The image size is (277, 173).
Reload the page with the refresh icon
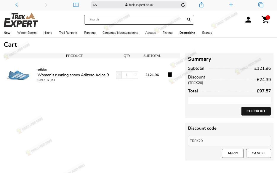(x=183, y=5)
